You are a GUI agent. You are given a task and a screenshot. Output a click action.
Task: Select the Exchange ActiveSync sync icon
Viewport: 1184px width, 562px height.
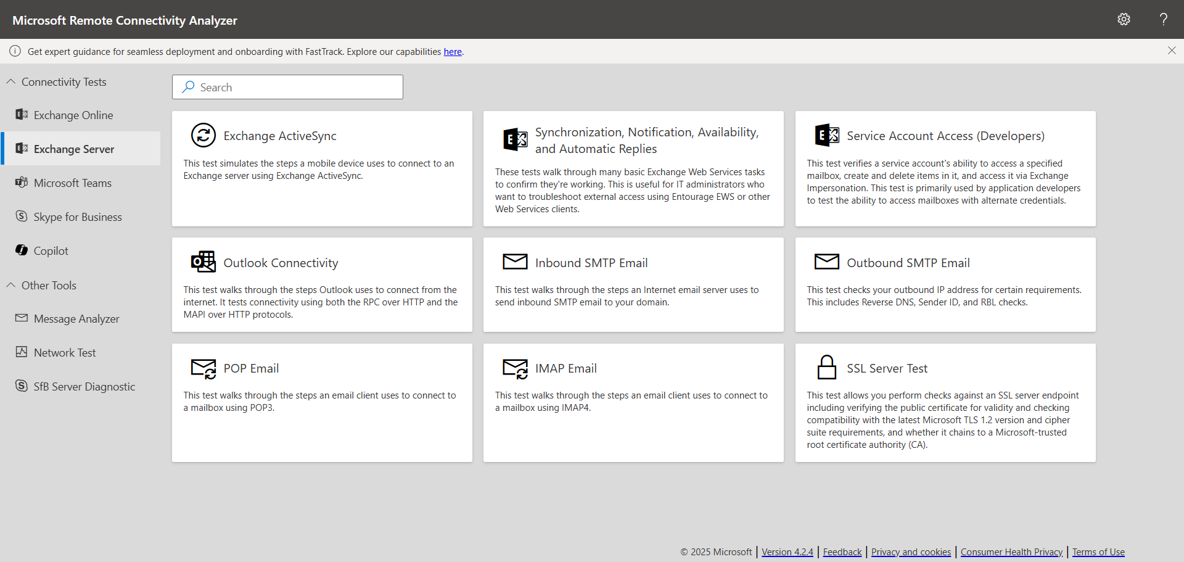203,135
